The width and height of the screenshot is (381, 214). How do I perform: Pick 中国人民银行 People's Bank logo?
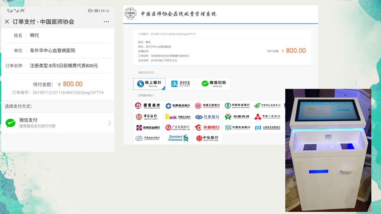267,117
